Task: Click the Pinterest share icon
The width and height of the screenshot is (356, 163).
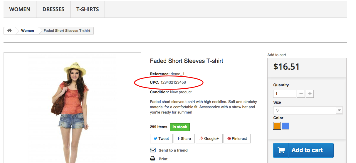Action: (229, 139)
